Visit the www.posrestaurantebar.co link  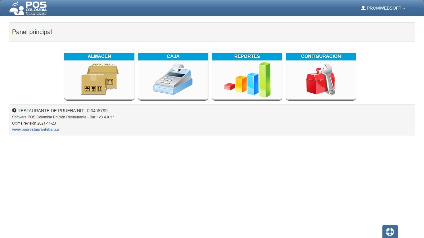tap(36, 130)
